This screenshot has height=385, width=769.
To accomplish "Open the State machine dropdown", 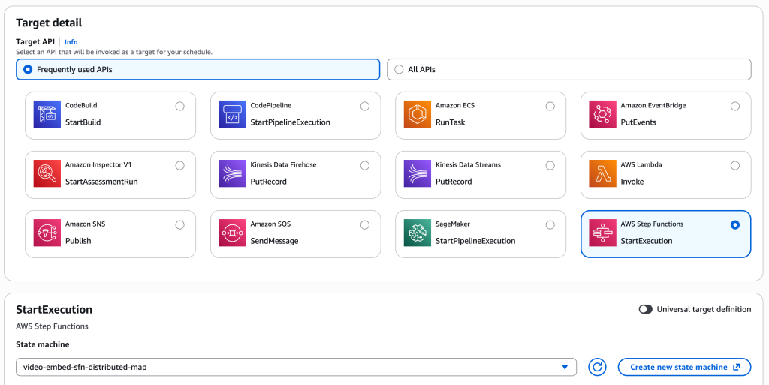I will (x=296, y=367).
